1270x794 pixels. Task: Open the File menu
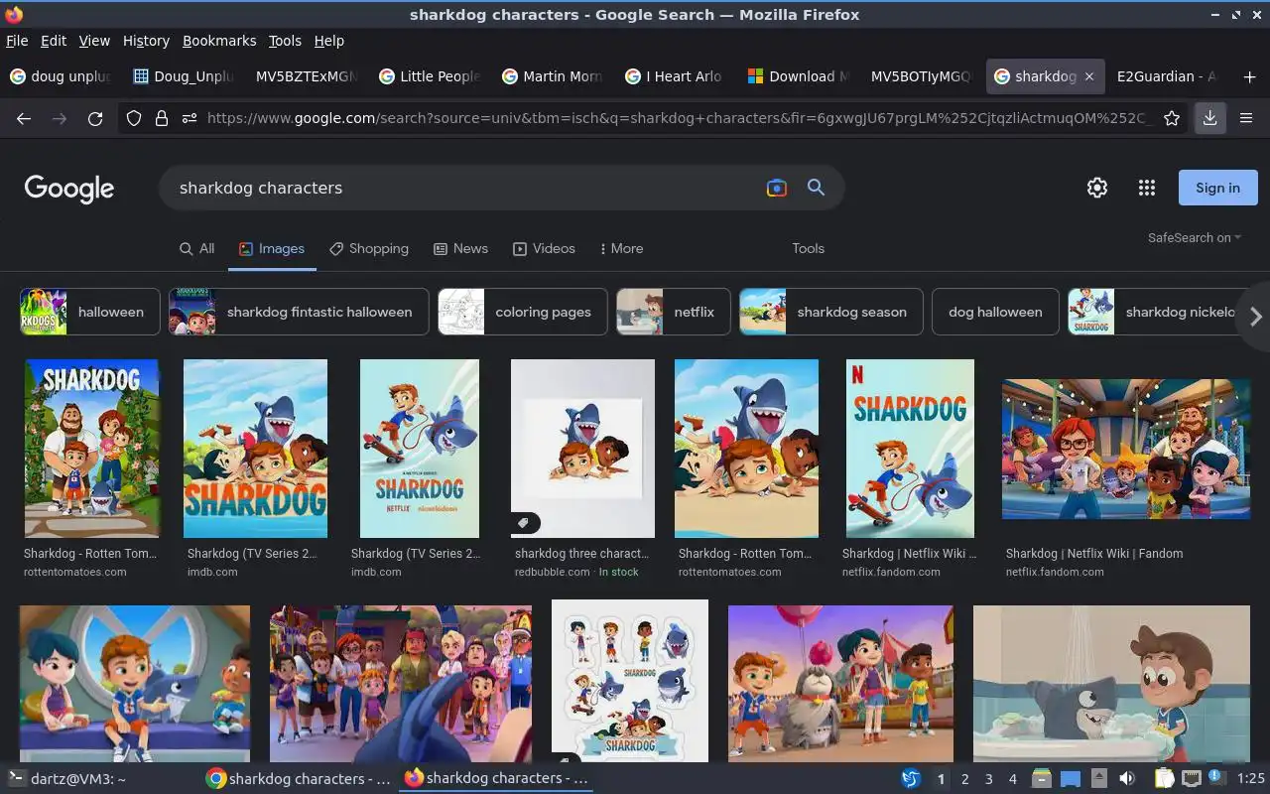click(17, 41)
